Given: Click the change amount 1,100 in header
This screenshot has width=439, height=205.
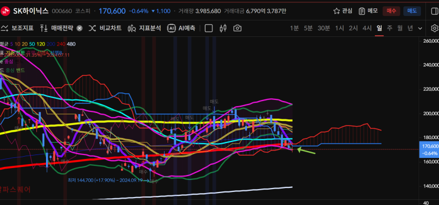Looking at the screenshot, I should [x=161, y=11].
